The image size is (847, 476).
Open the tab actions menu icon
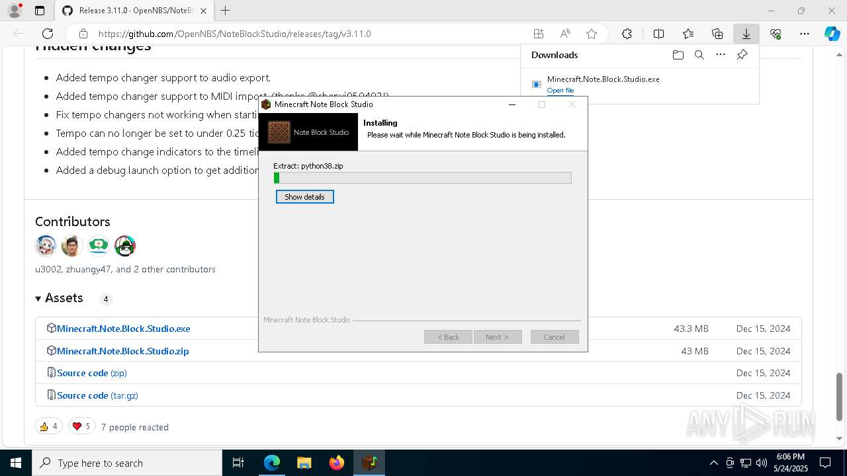(40, 11)
